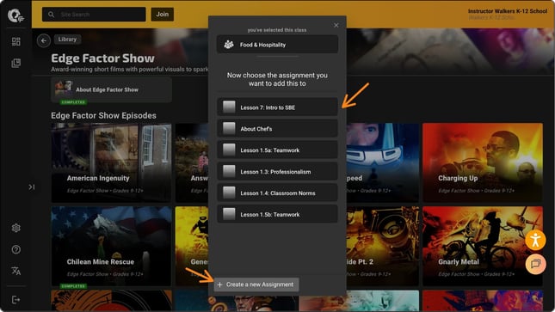Open the Chilean Mine Rescue episode thumbnail
Viewport: 555px width, 312px height.
click(112, 246)
